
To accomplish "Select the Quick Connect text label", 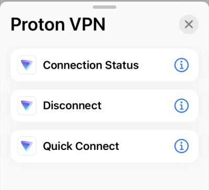I will [x=81, y=146].
